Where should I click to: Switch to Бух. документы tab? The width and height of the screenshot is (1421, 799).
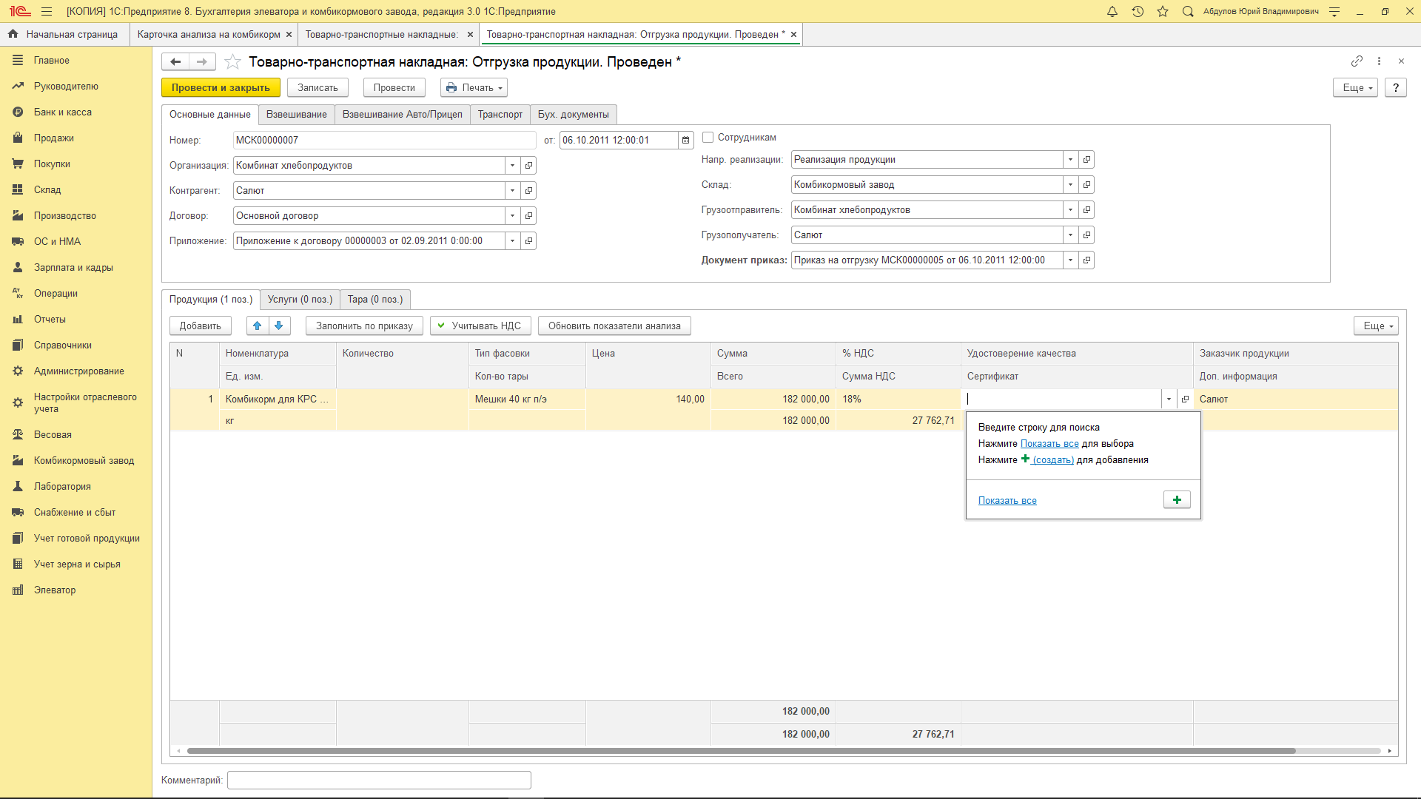tap(573, 114)
